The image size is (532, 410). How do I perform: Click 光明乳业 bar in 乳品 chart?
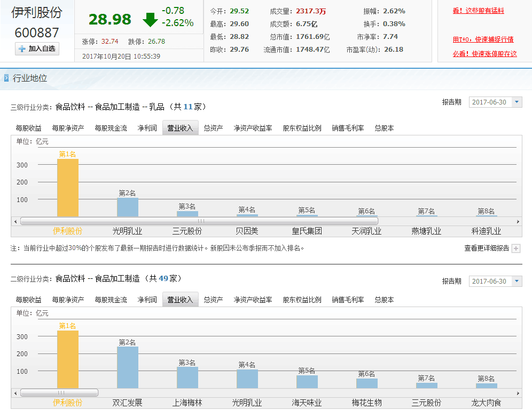click(128, 207)
